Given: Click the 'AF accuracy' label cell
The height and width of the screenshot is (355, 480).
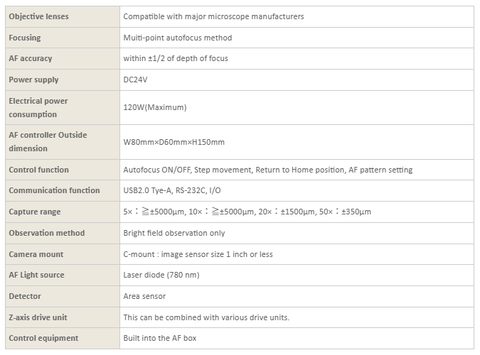Looking at the screenshot, I should point(30,58).
